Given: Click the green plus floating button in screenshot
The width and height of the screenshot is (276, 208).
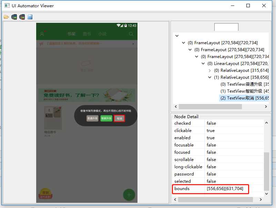Looking at the screenshot, I should pos(129,195).
